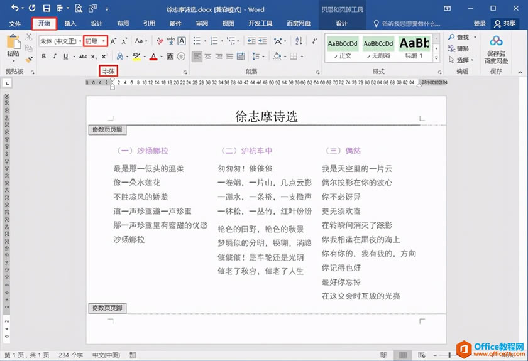Click the clear formatting eraser icon

click(160, 41)
